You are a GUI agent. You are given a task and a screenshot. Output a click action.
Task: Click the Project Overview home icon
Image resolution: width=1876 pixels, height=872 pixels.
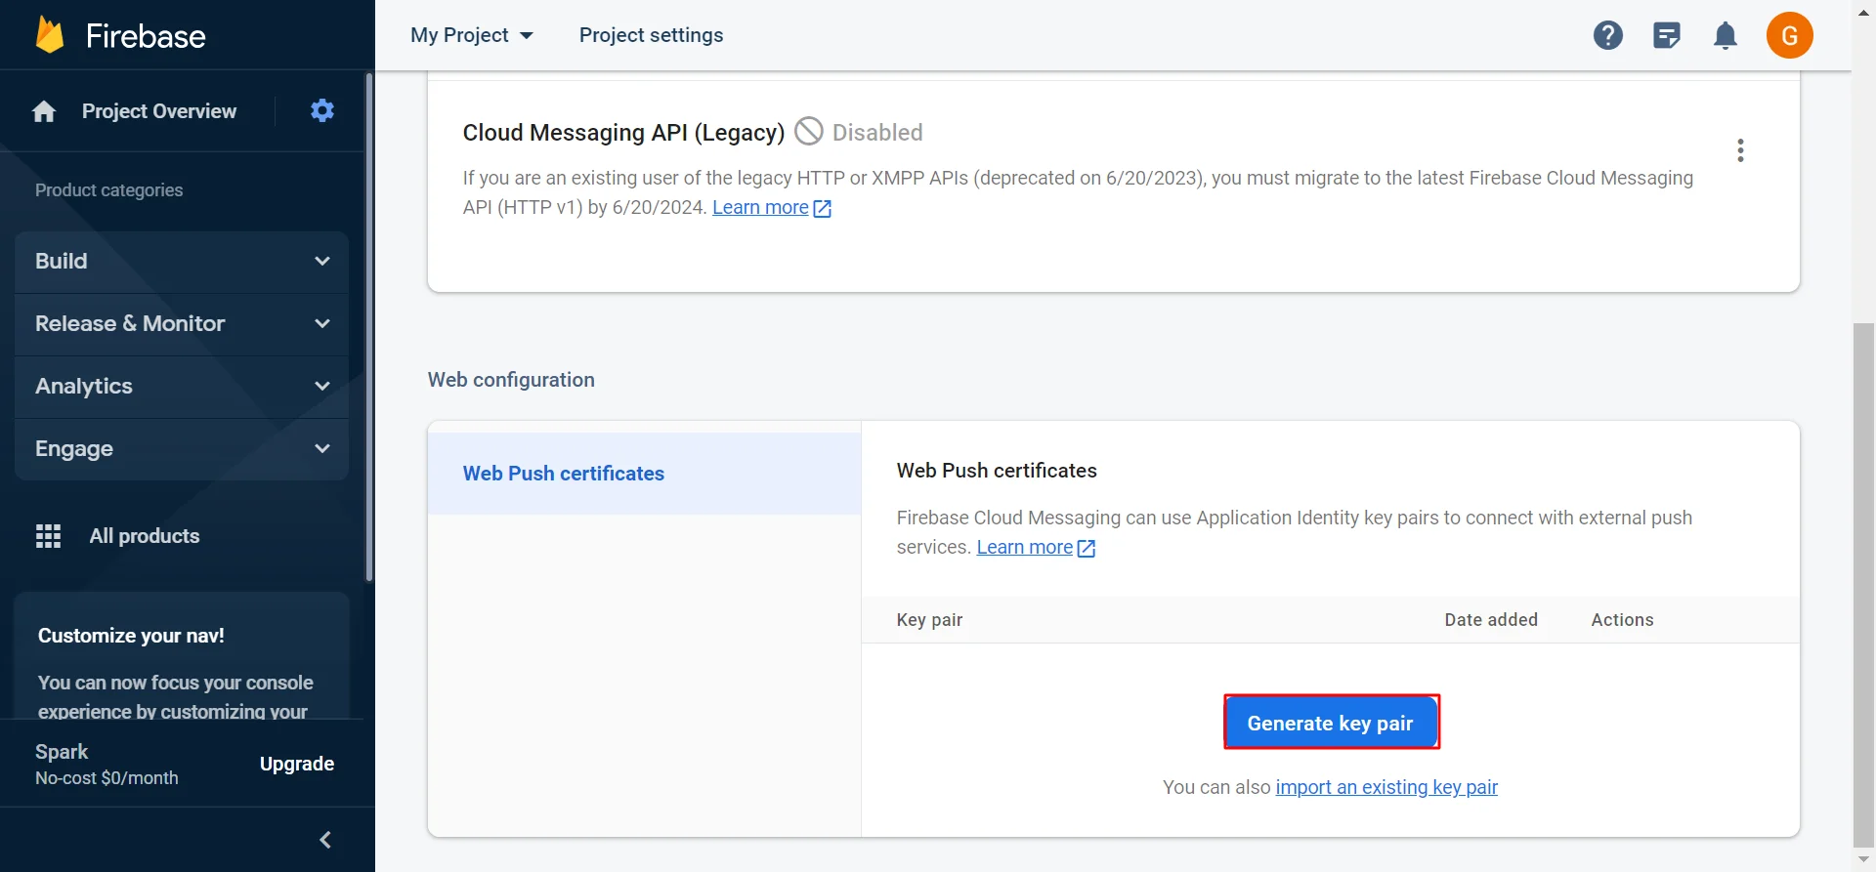tap(44, 111)
